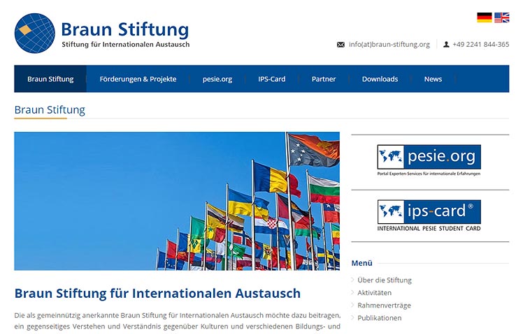Click the chevron beside Aktivitäten

352,292
